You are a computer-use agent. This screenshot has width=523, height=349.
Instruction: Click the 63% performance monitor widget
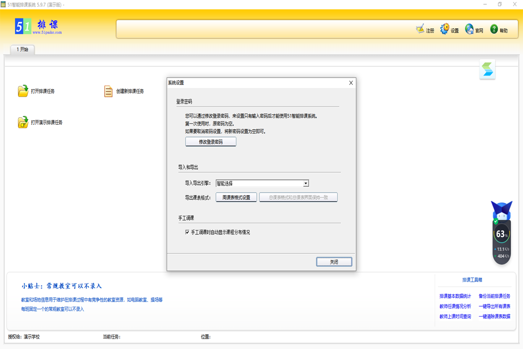pyautogui.click(x=501, y=234)
